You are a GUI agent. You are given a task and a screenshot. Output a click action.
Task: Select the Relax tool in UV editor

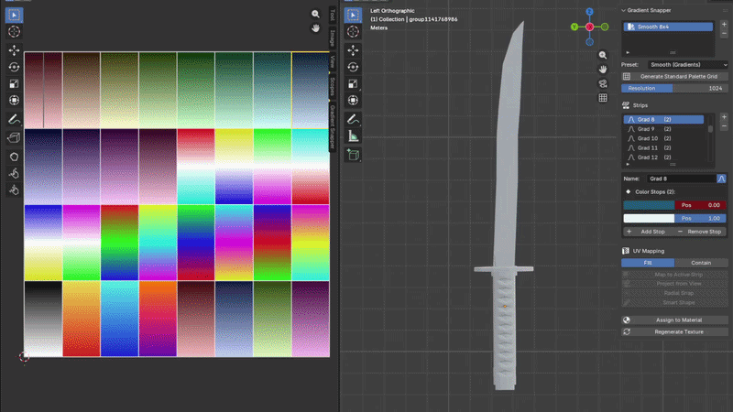(x=14, y=173)
